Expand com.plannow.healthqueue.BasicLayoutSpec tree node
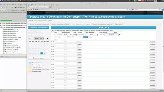Image resolution: width=164 pixels, height=92 pixels. click(x=1, y=23)
